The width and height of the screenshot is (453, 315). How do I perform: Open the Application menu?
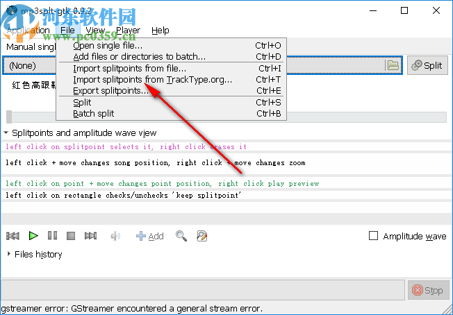[28, 31]
